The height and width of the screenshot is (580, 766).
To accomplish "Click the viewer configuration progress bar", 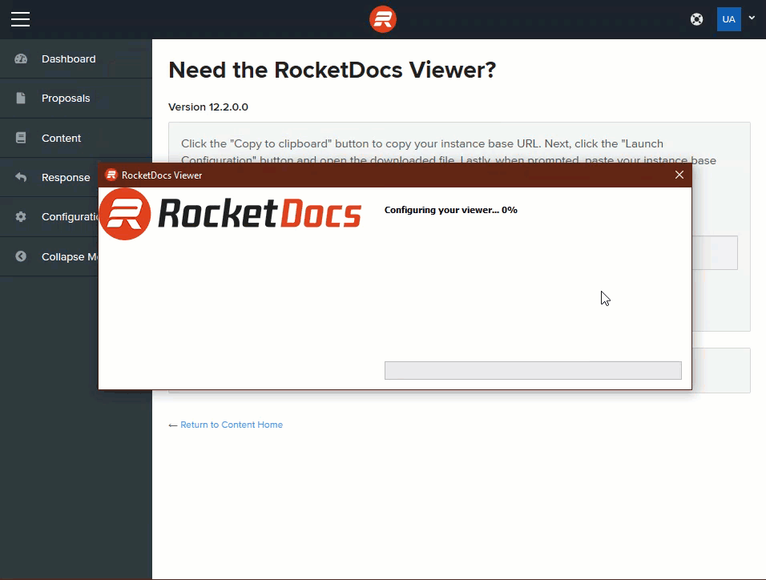I will click(x=533, y=370).
